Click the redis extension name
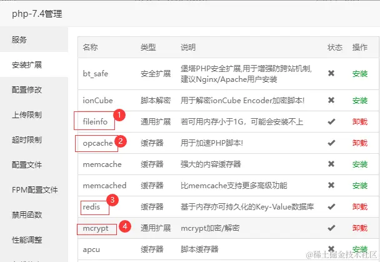This screenshot has height=262, width=380. click(91, 207)
